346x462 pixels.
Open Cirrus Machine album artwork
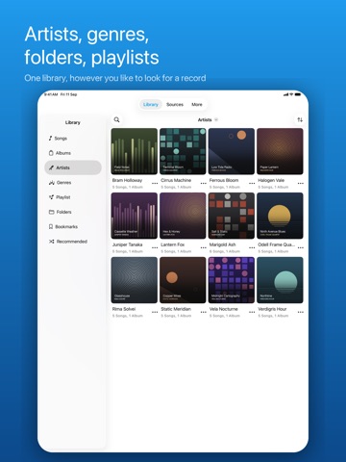[183, 151]
